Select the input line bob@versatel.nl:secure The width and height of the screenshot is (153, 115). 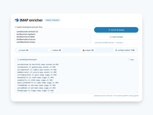click(26, 39)
